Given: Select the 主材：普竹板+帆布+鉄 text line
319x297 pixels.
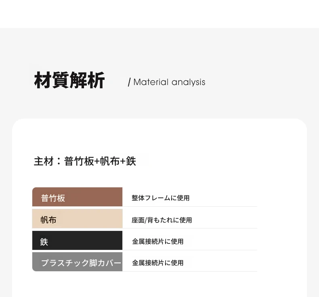Looking at the screenshot, I should pos(85,161).
